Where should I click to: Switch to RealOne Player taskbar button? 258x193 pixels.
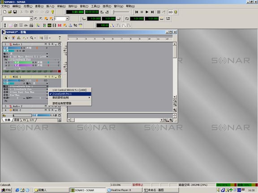pyautogui.click(x=124, y=190)
